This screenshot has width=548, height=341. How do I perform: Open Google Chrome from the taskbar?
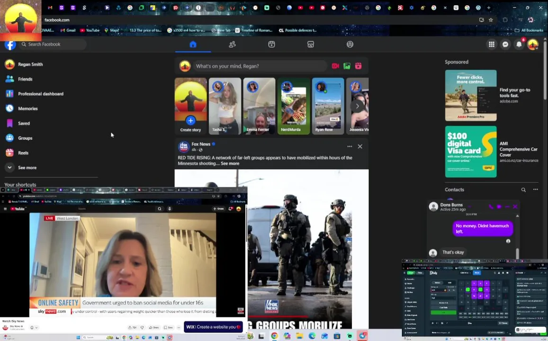coord(274,336)
